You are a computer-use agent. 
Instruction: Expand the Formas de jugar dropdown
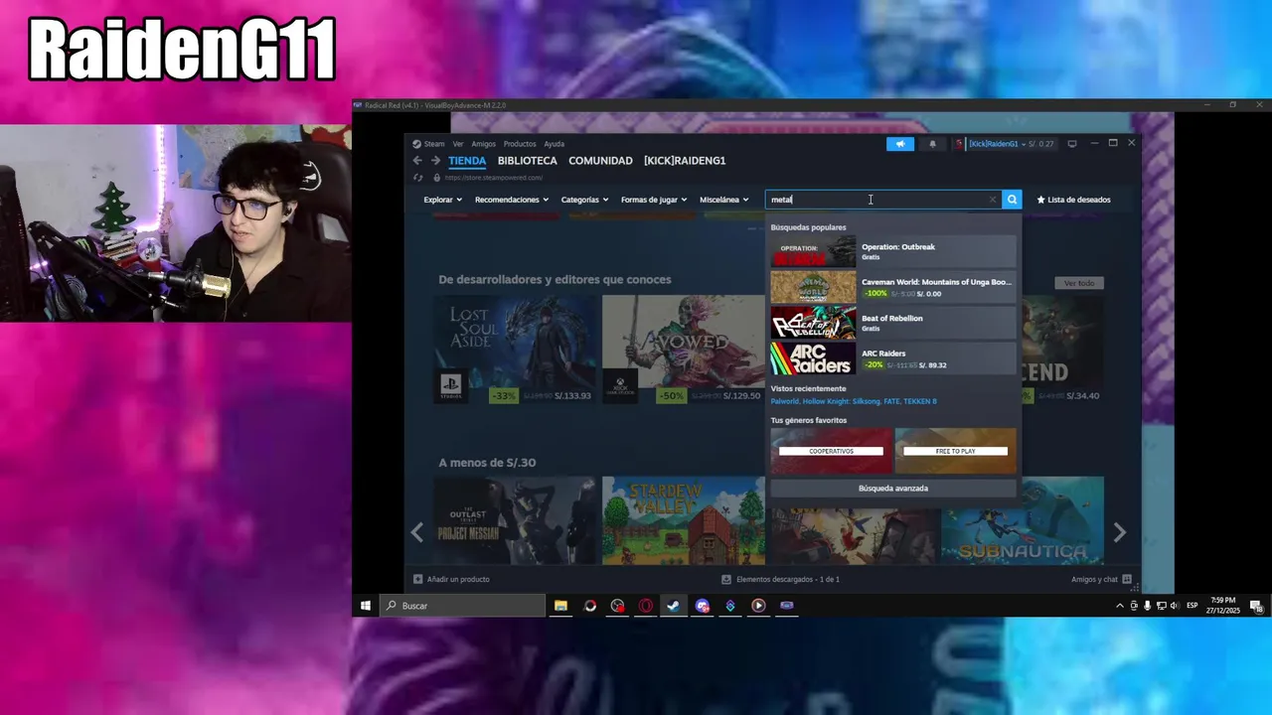click(654, 200)
